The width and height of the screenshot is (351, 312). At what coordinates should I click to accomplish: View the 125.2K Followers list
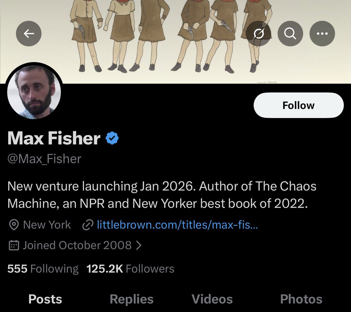click(x=130, y=269)
